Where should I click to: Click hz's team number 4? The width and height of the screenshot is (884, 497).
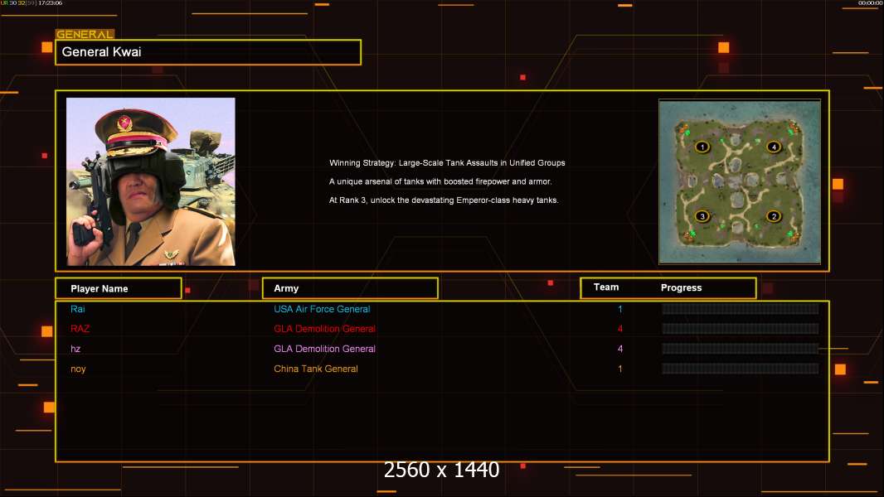pyautogui.click(x=620, y=349)
